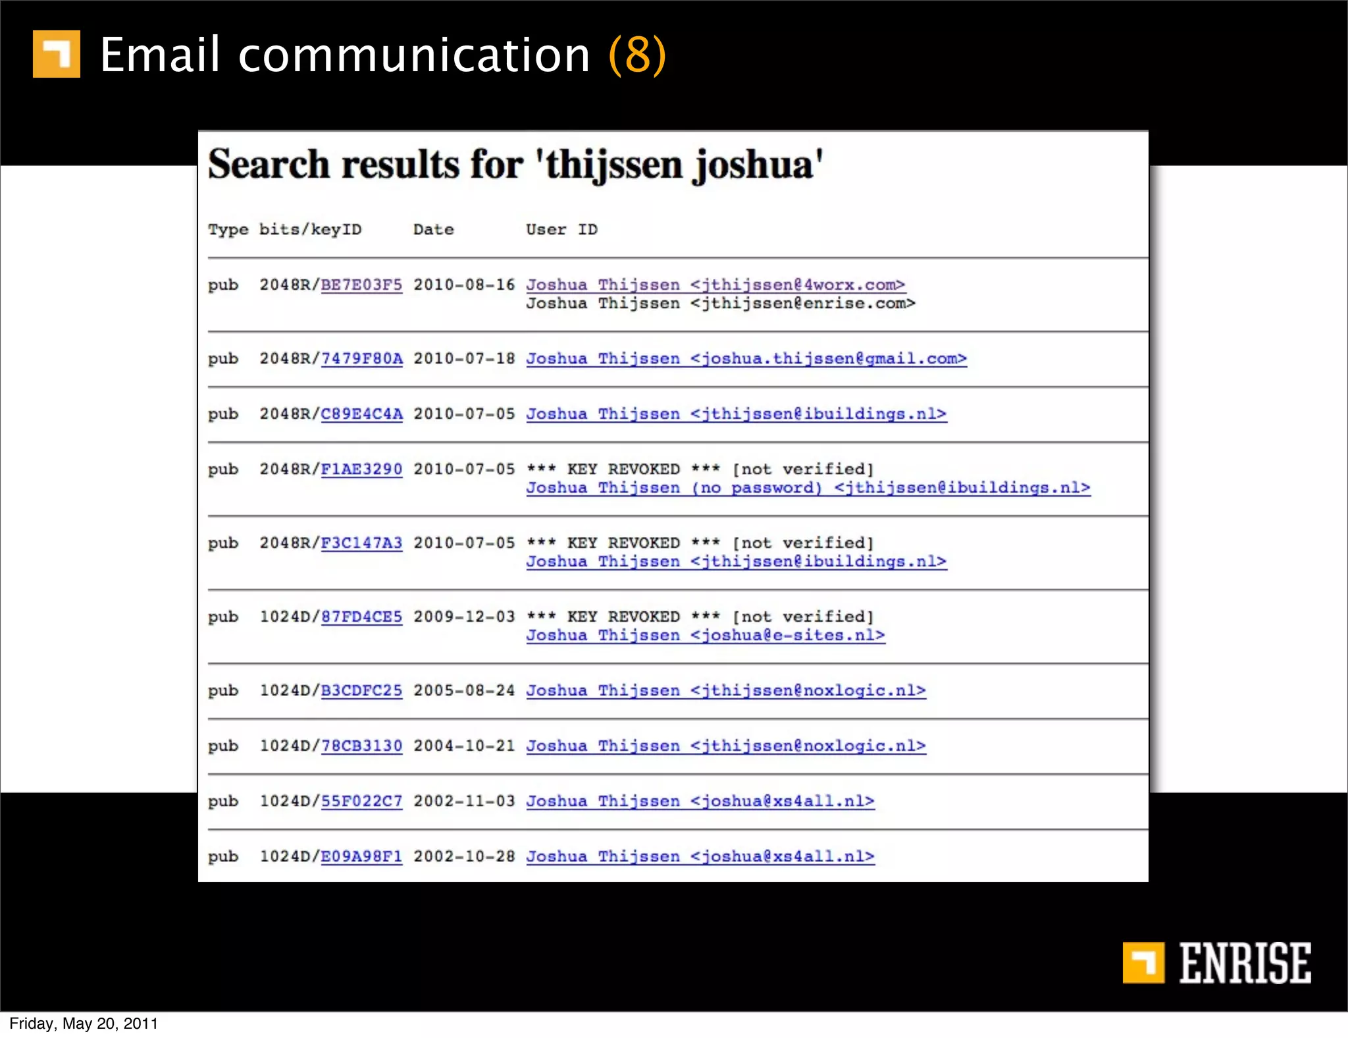
Task: Follow the joshua.thijssen@gmail.com user link
Action: tap(746, 358)
